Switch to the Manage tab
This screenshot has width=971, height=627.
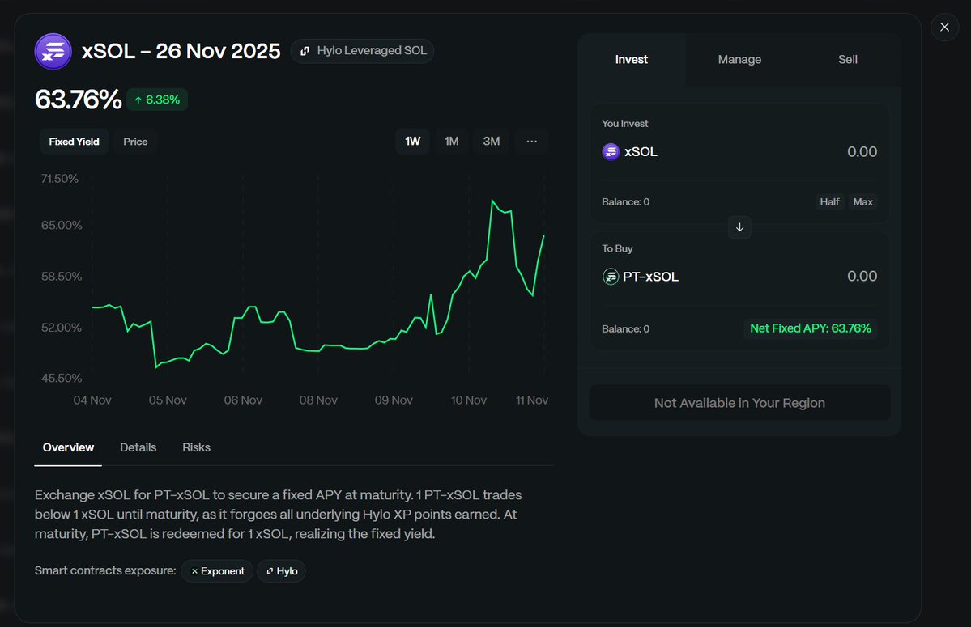(739, 59)
